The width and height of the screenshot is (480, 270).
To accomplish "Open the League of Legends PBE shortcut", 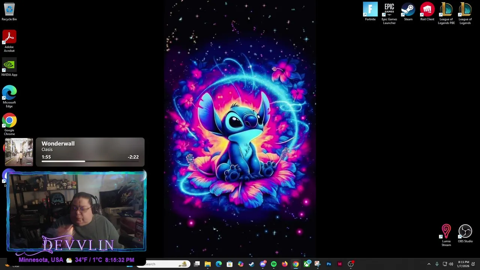I will tap(446, 13).
